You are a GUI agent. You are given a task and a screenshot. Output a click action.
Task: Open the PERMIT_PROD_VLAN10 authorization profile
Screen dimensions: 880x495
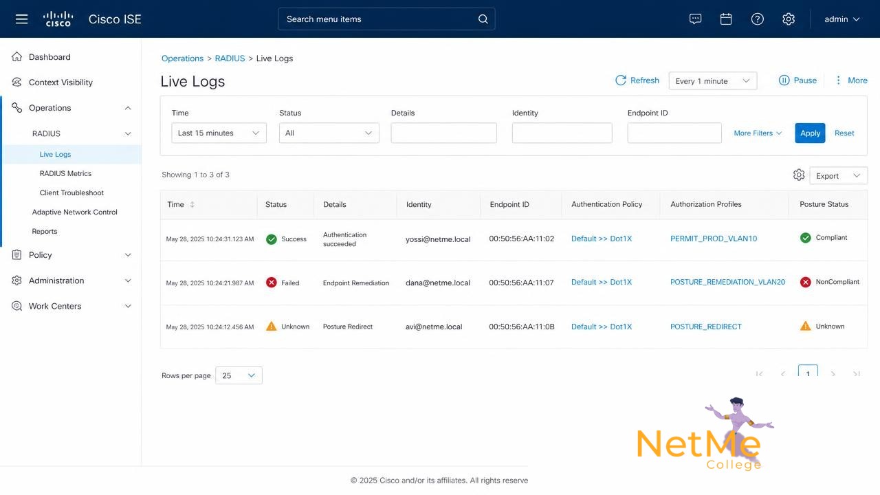[x=714, y=239]
